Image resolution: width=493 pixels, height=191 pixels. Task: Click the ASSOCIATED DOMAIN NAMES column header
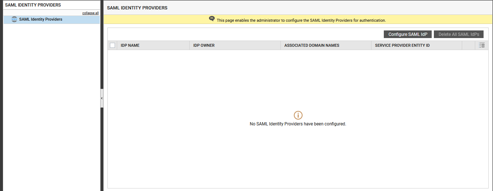(312, 46)
